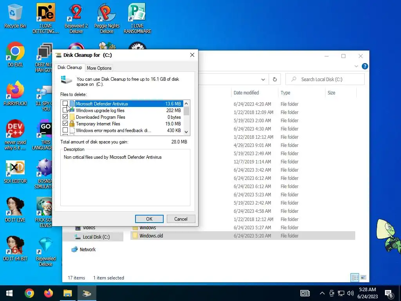
Task: Click the Search Local Disk (C:) field
Action: point(325,79)
